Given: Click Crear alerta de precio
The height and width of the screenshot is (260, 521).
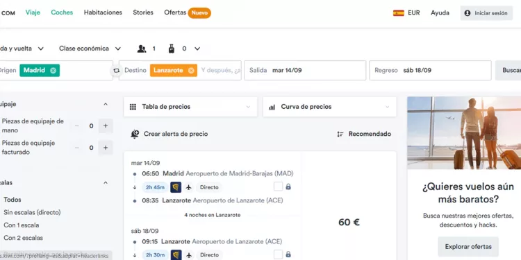Looking at the screenshot, I should 169,134.
